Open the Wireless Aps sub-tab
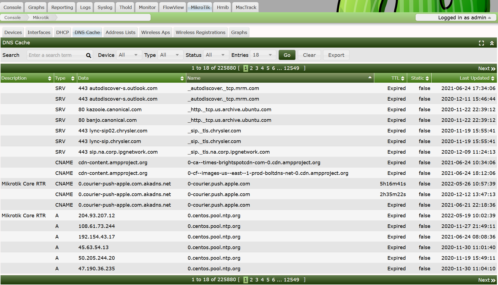 (155, 32)
